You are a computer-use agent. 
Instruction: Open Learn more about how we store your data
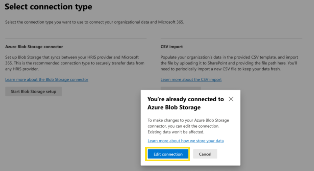point(186,141)
